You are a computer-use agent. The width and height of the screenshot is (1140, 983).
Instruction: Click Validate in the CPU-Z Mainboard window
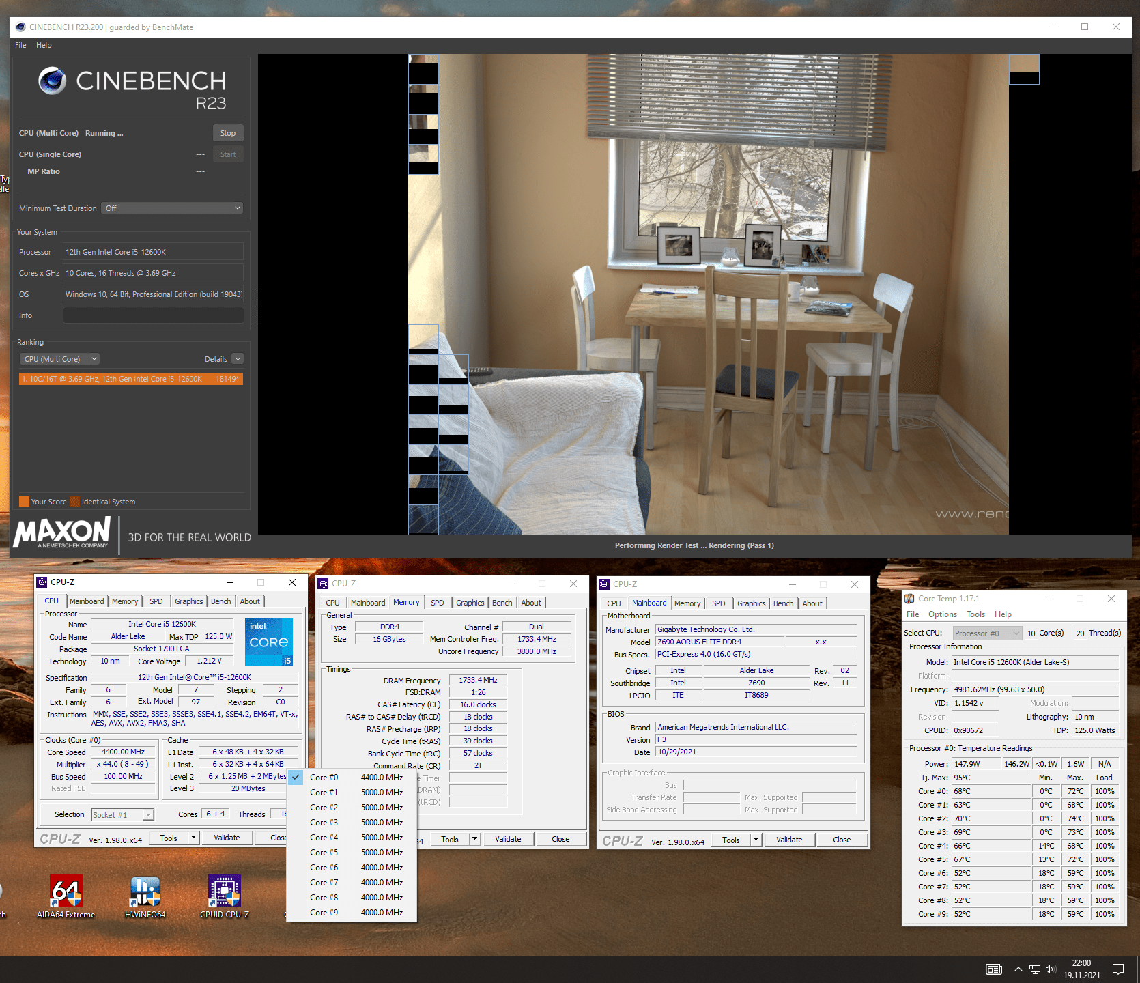(x=789, y=840)
